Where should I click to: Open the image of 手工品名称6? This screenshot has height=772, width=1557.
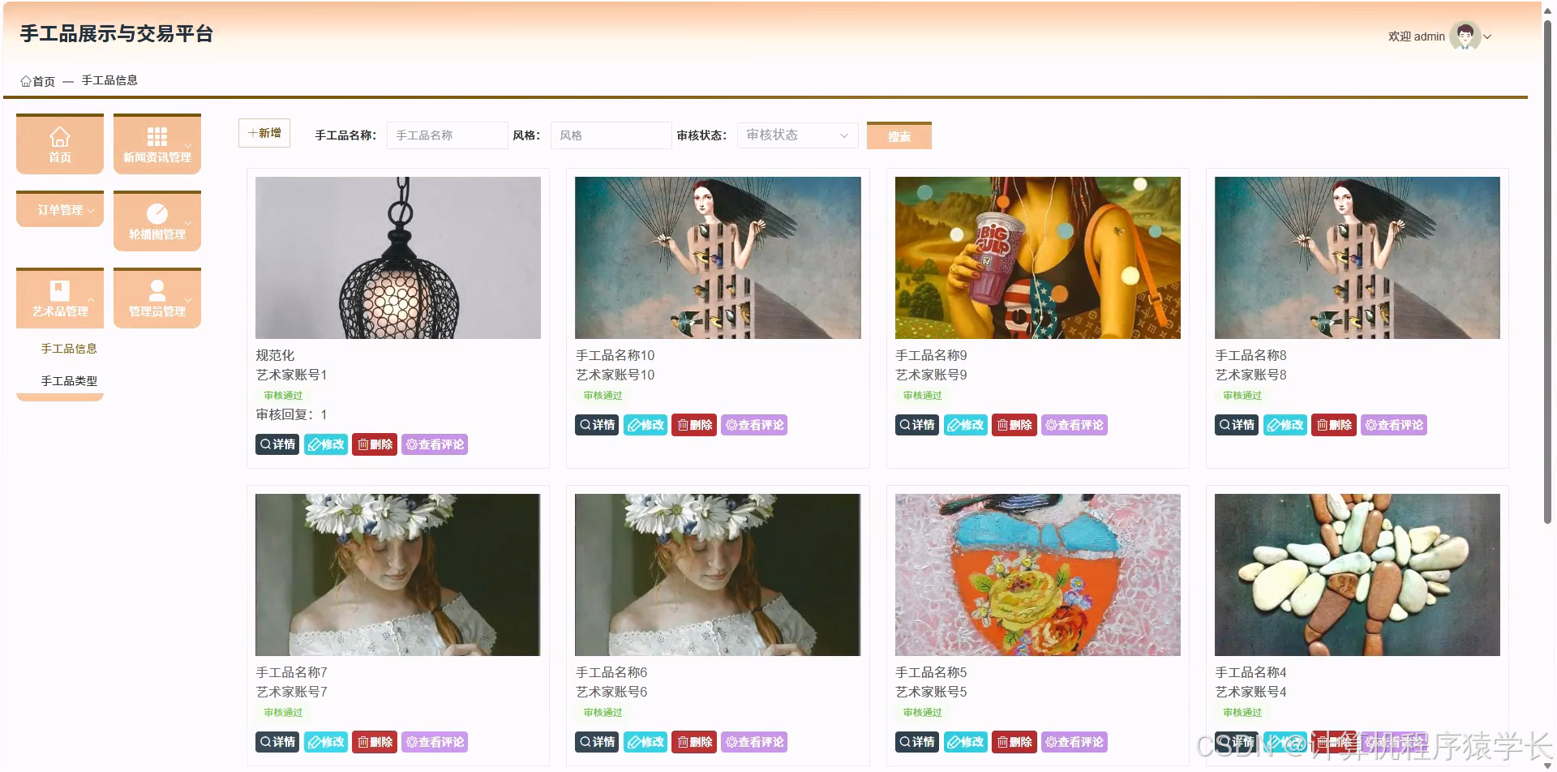[718, 575]
